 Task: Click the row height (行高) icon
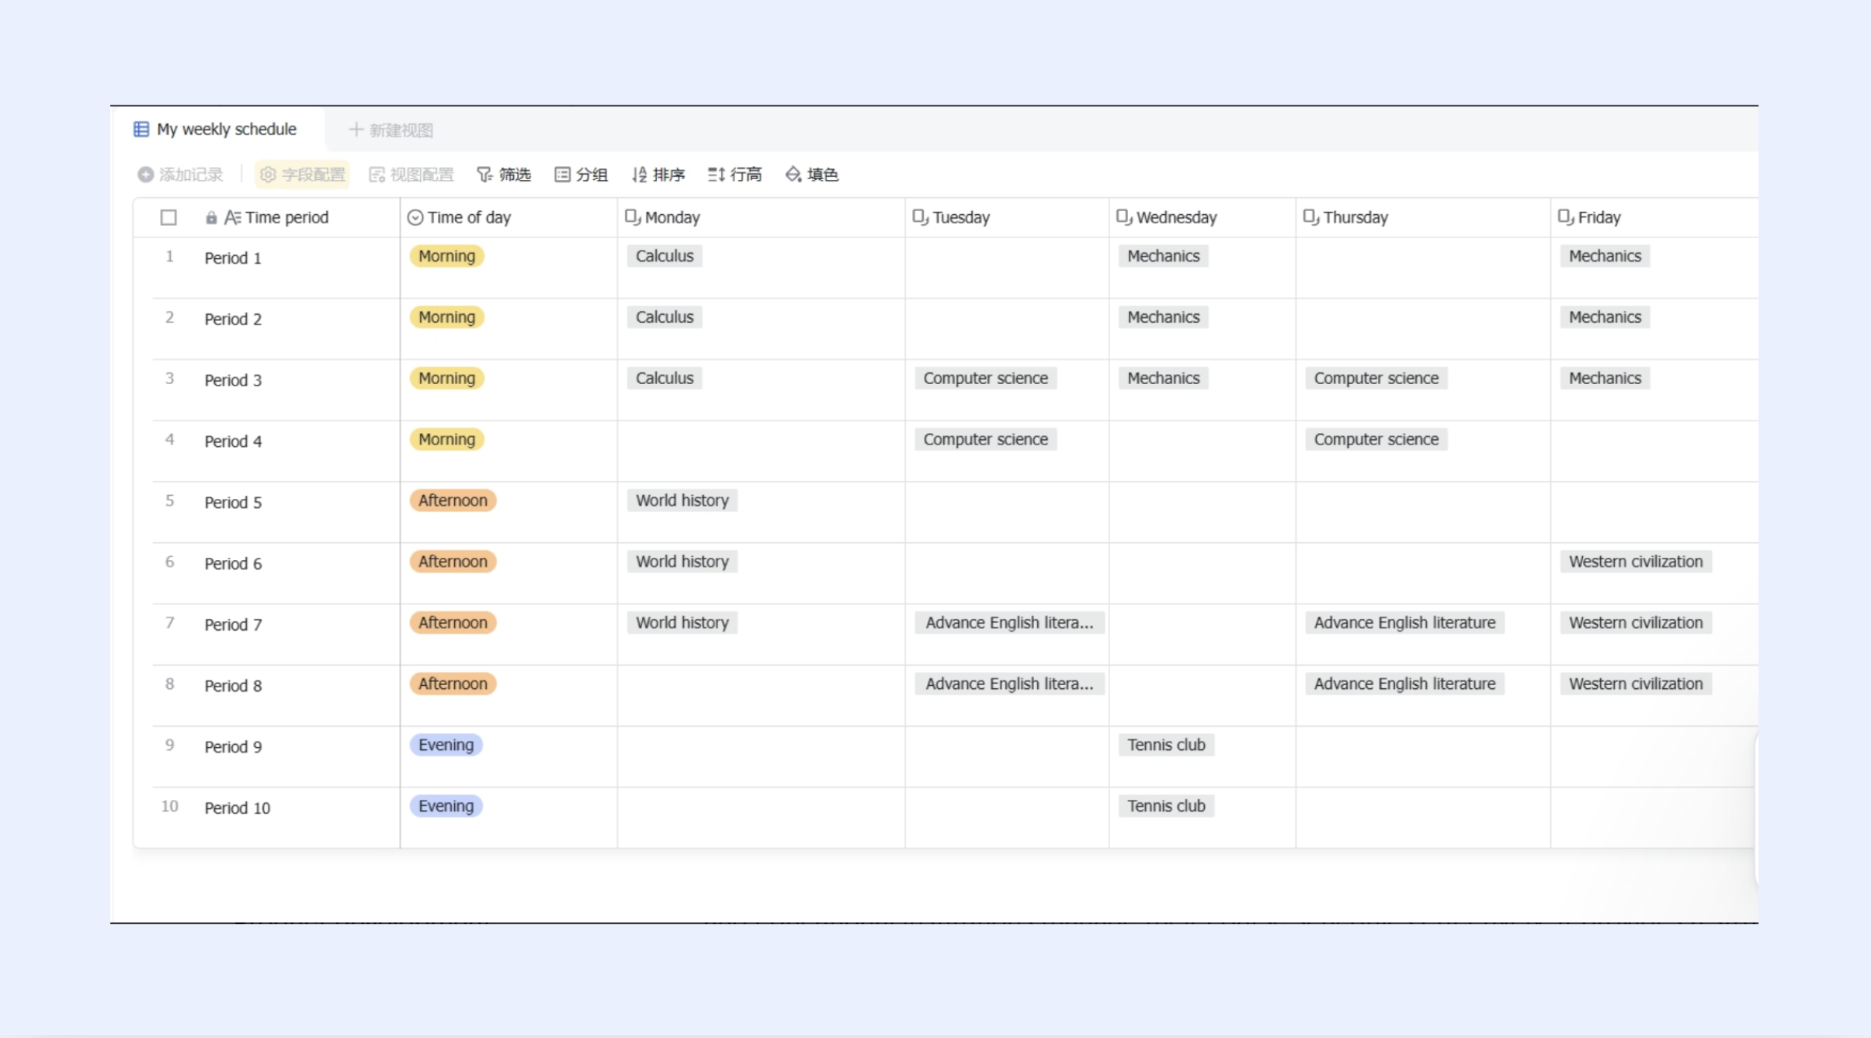tap(716, 175)
